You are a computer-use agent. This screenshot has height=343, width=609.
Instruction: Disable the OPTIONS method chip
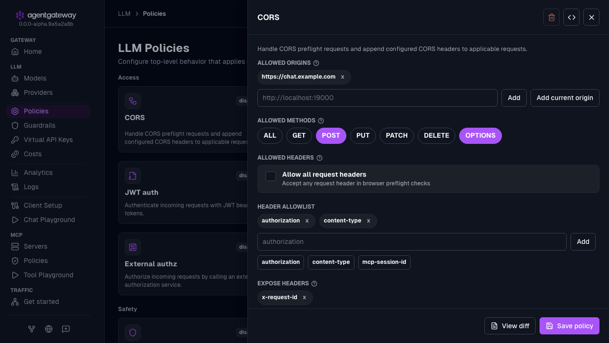[x=481, y=135]
